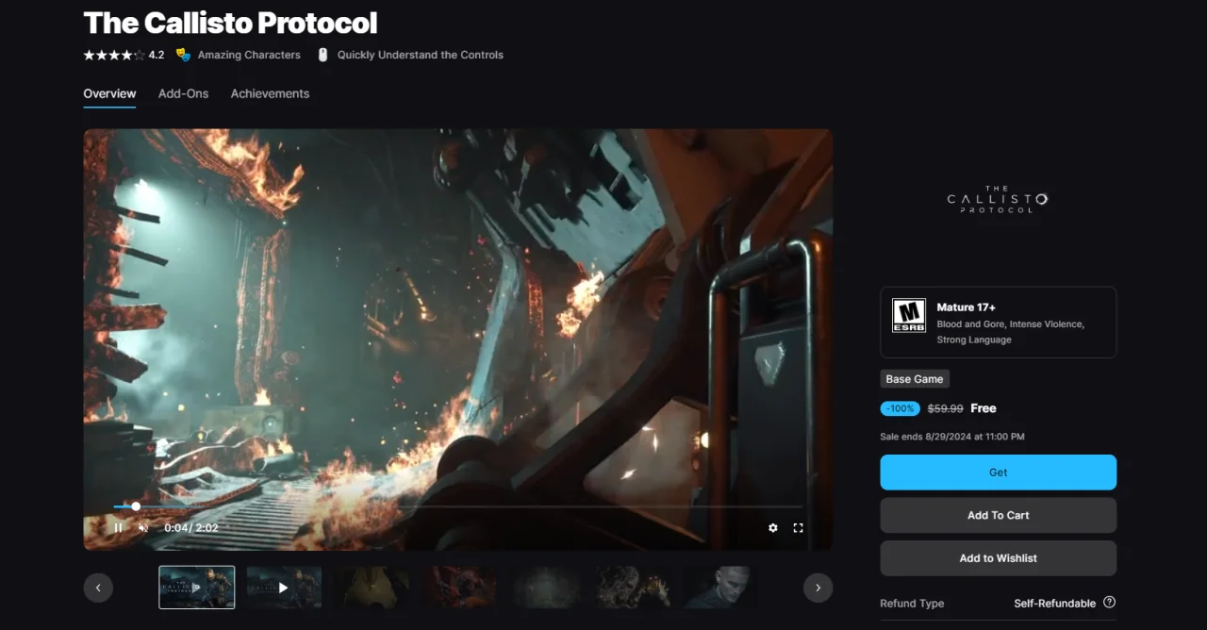
Task: Select the first trailer thumbnail
Action: pyautogui.click(x=197, y=587)
